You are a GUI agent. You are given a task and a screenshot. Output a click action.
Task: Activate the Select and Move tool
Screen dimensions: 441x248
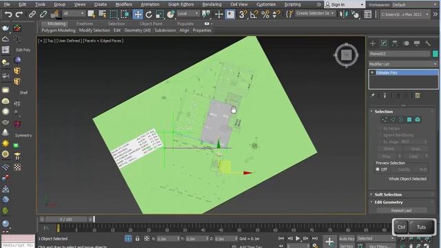coord(138,14)
